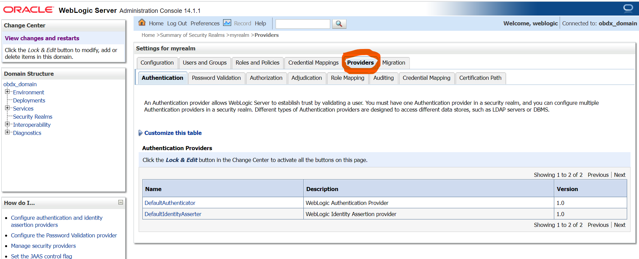Select the Authentication sub-tab
This screenshot has height=259, width=639.
click(162, 78)
